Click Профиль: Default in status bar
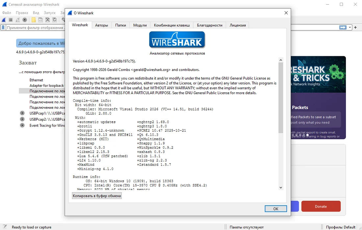 coord(341,227)
